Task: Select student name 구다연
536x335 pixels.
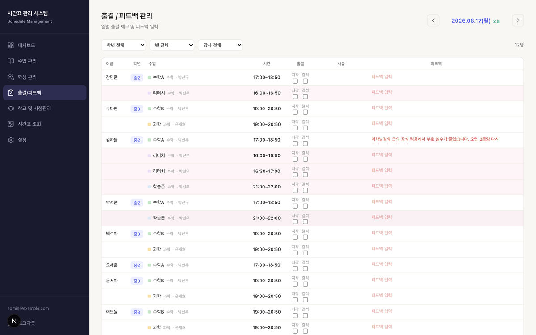Action: coord(112,109)
